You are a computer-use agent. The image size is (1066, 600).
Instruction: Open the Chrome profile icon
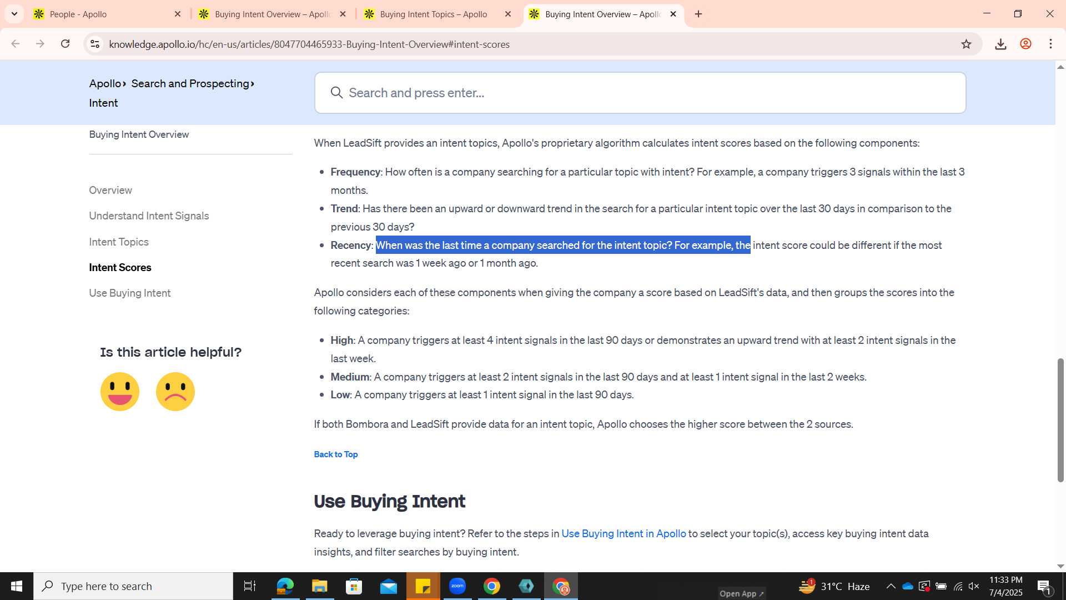[1025, 44]
